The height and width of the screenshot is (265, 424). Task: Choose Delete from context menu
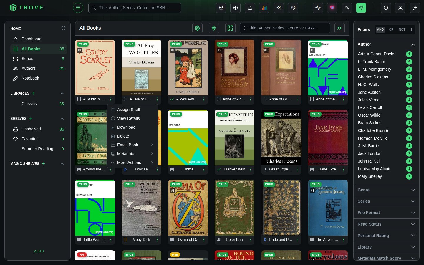point(132,136)
